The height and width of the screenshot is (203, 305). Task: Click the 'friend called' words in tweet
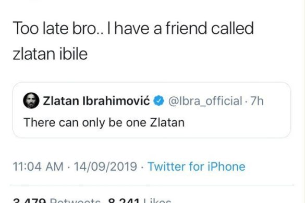[x=210, y=28]
